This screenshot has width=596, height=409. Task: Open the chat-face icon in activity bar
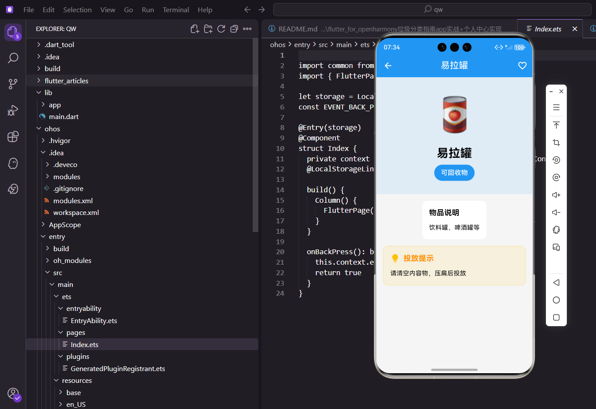click(x=13, y=189)
